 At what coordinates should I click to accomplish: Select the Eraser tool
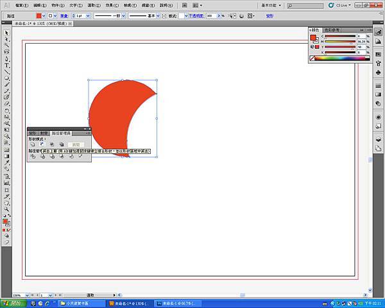coord(6,104)
